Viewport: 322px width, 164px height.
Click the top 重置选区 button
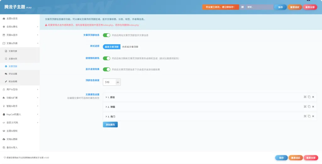coord(295,7)
